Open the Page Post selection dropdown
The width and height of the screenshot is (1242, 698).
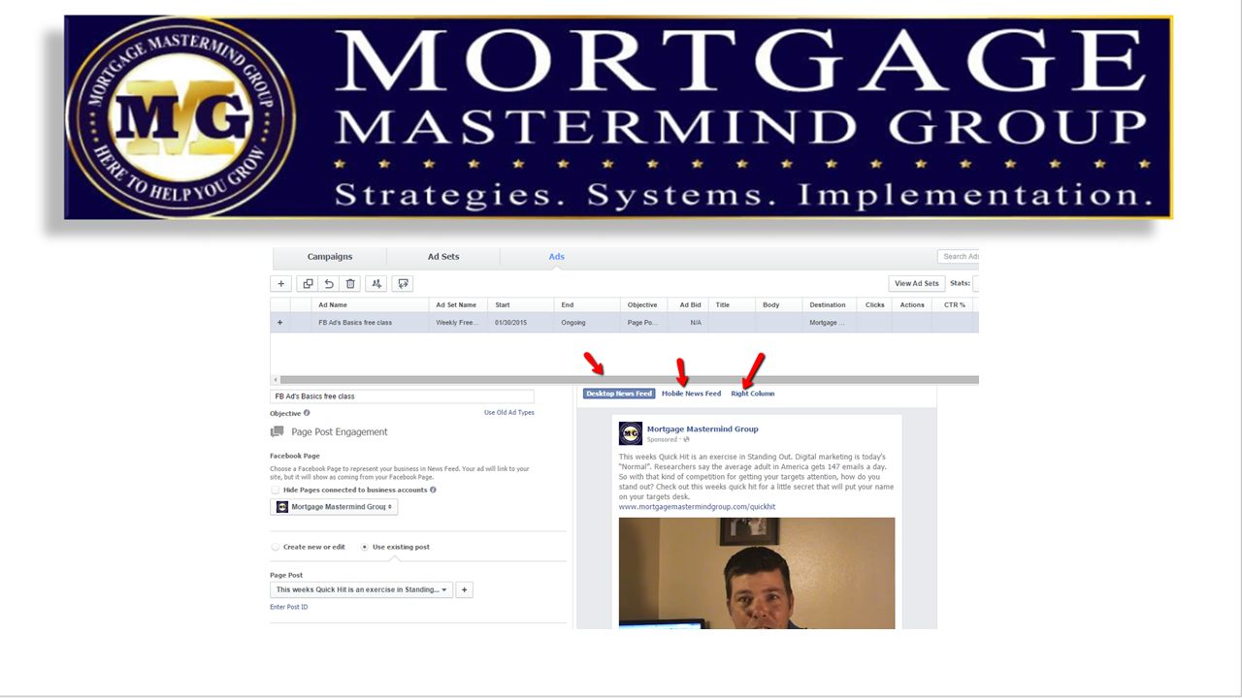point(361,589)
